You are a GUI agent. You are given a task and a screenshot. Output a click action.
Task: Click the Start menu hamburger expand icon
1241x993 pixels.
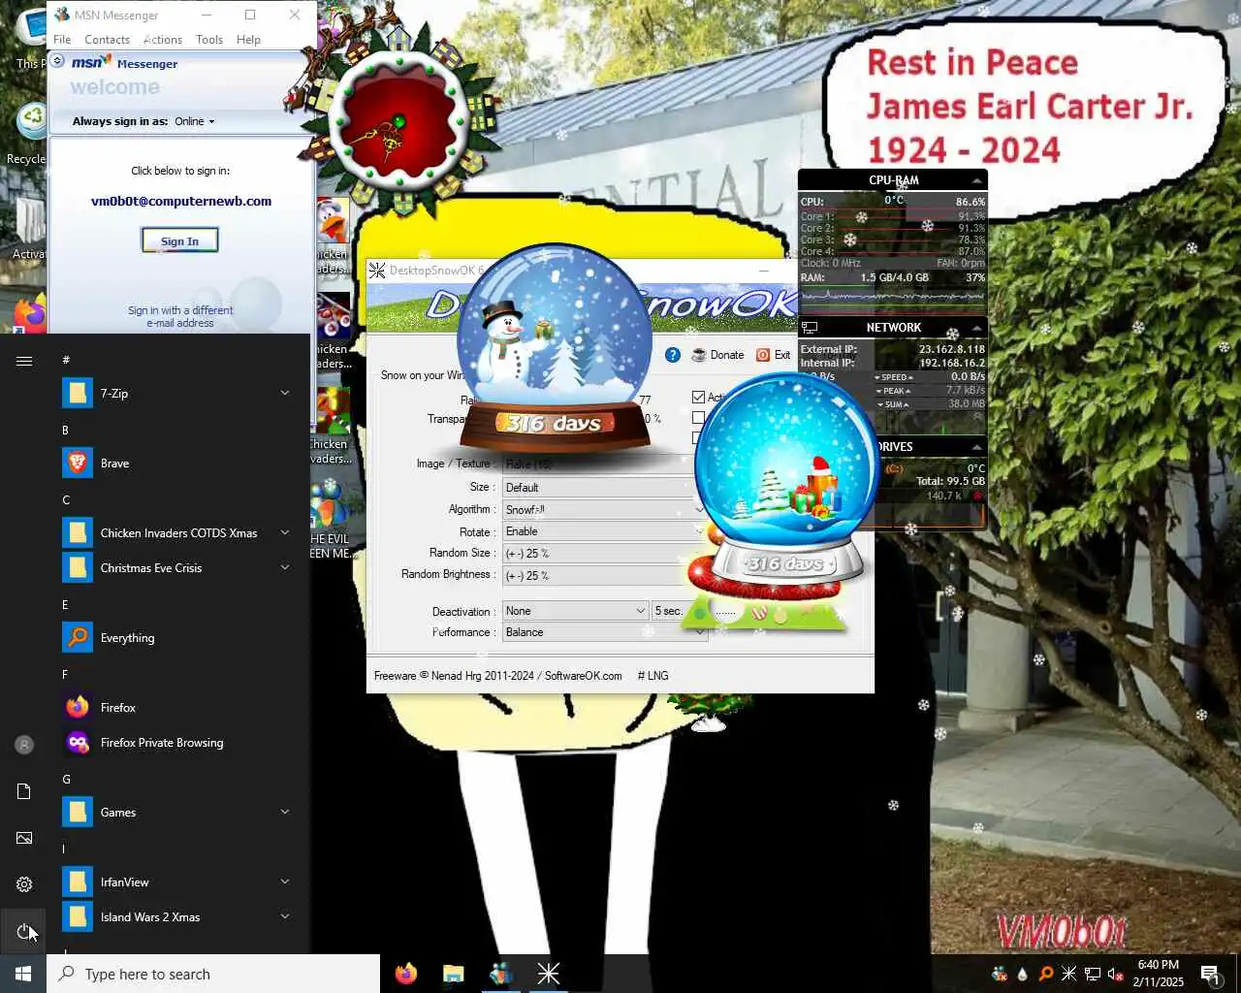pos(24,361)
